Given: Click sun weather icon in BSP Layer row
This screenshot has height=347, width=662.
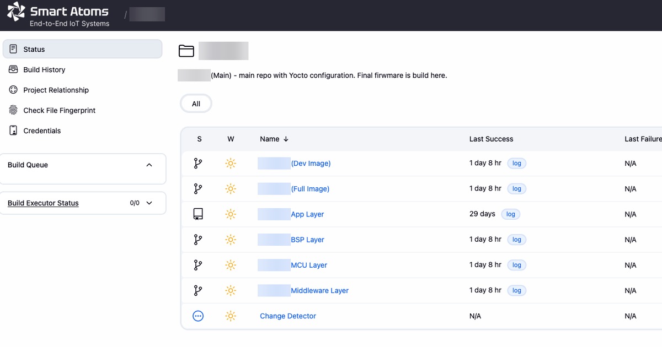Looking at the screenshot, I should coord(231,240).
